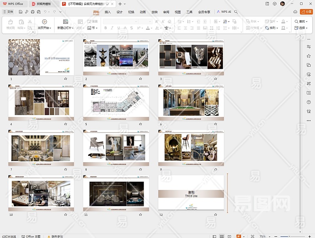The image size is (315, 238).
Task: Click the reading view icon in status bar
Action: (230, 236)
